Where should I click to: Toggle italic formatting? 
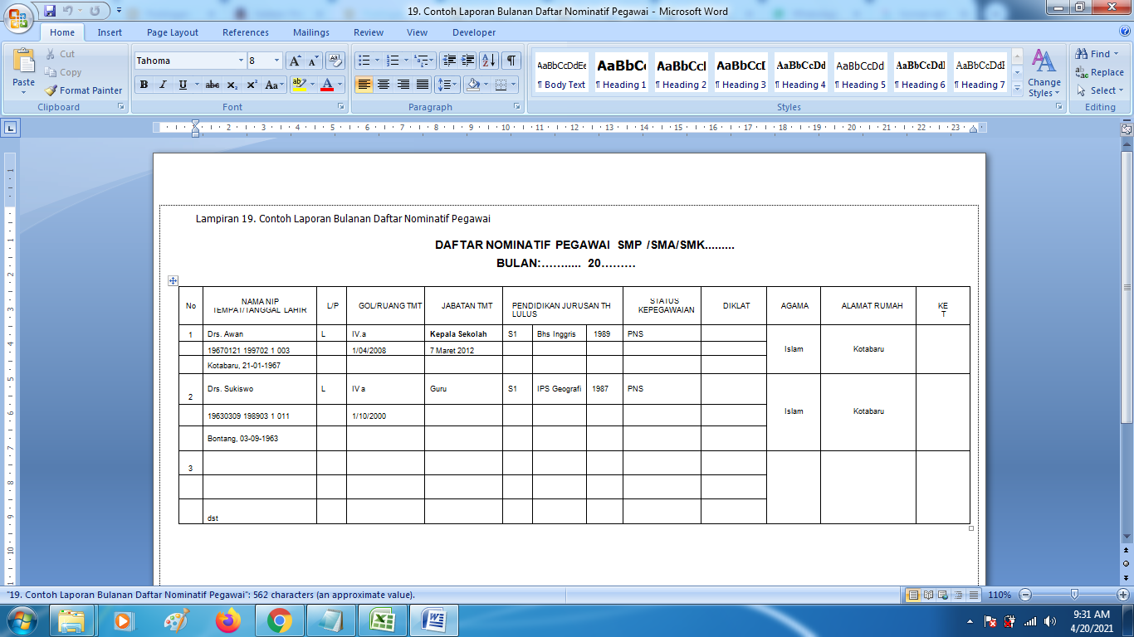coord(163,85)
